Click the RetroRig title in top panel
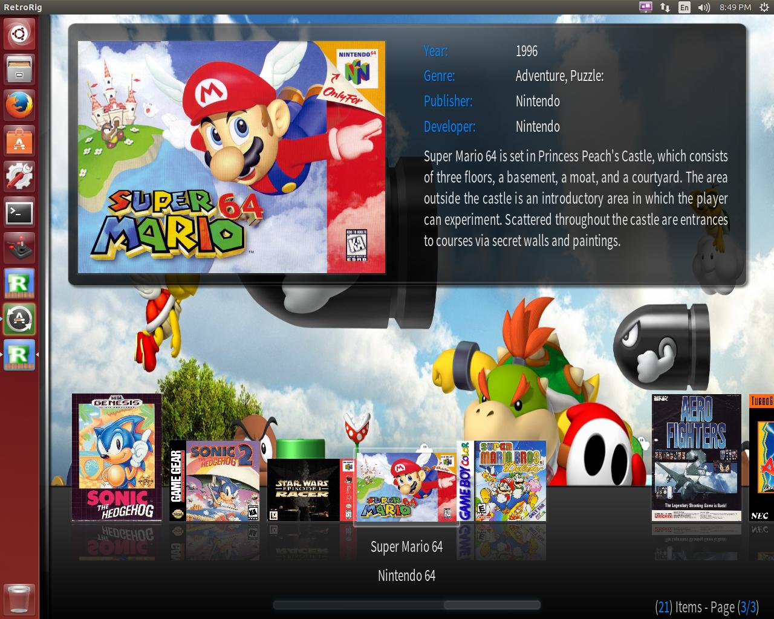The height and width of the screenshot is (619, 774). (x=23, y=7)
